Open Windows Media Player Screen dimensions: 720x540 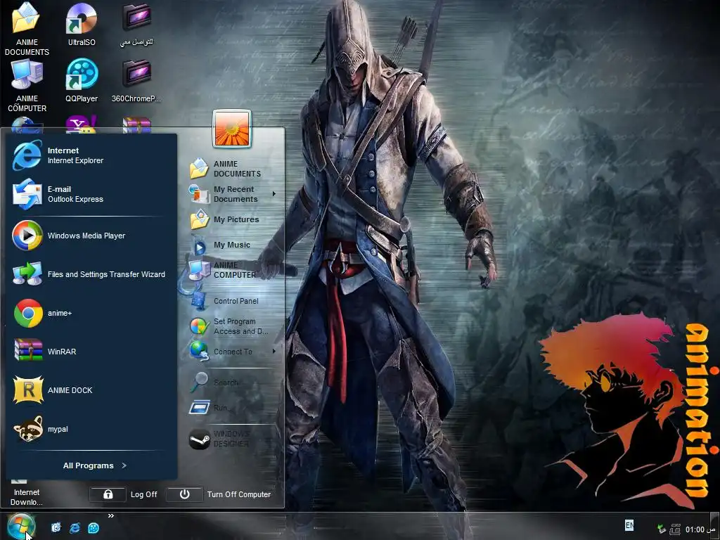[91, 236]
